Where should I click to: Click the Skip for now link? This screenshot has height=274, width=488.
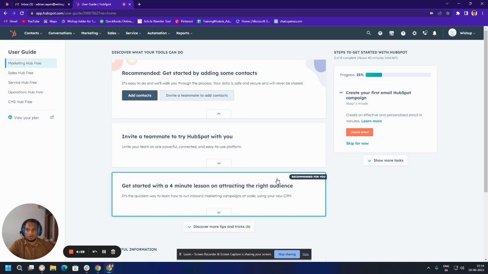tap(357, 143)
